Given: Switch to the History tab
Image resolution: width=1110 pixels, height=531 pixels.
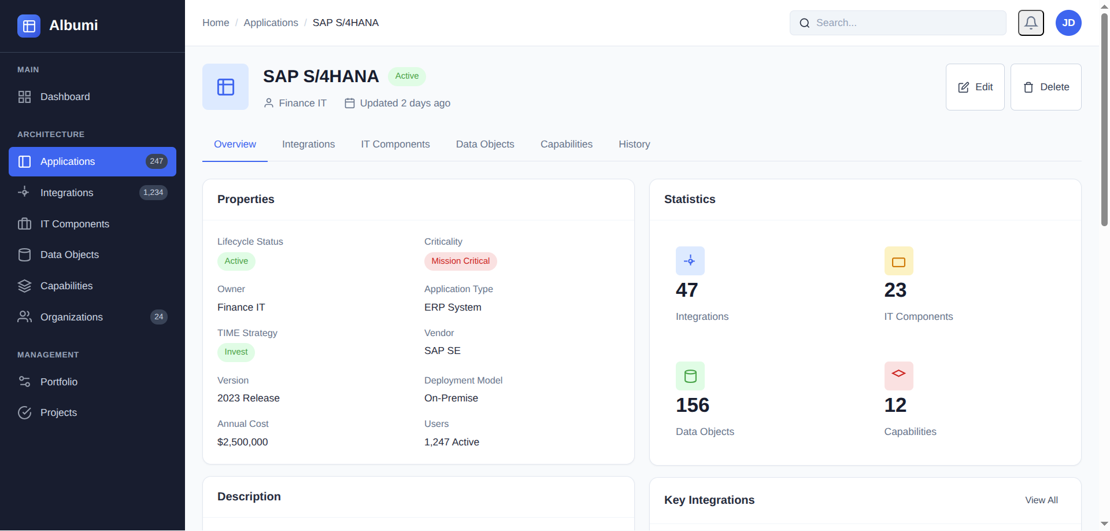Looking at the screenshot, I should coord(634,144).
